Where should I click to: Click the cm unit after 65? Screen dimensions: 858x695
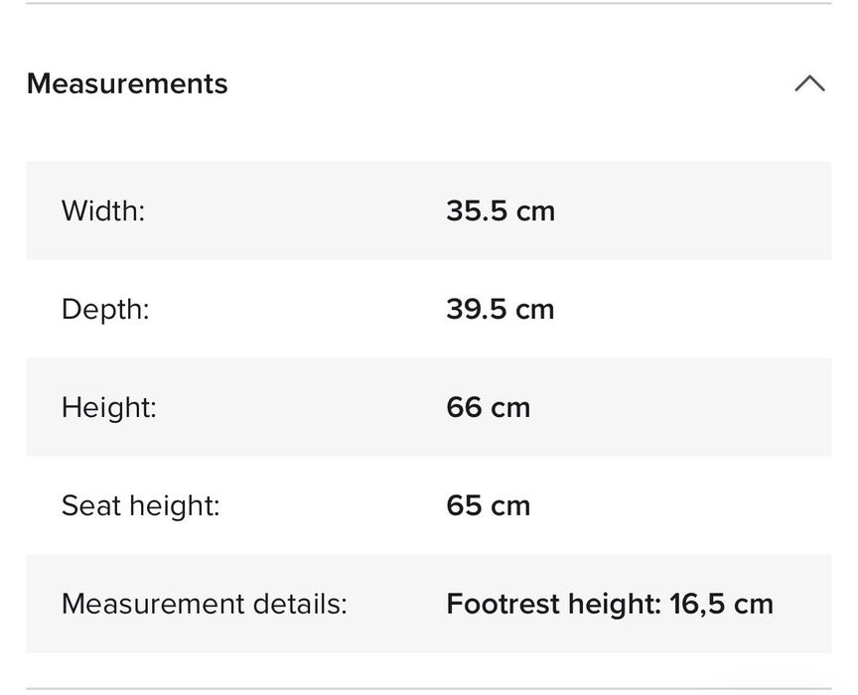click(x=510, y=505)
